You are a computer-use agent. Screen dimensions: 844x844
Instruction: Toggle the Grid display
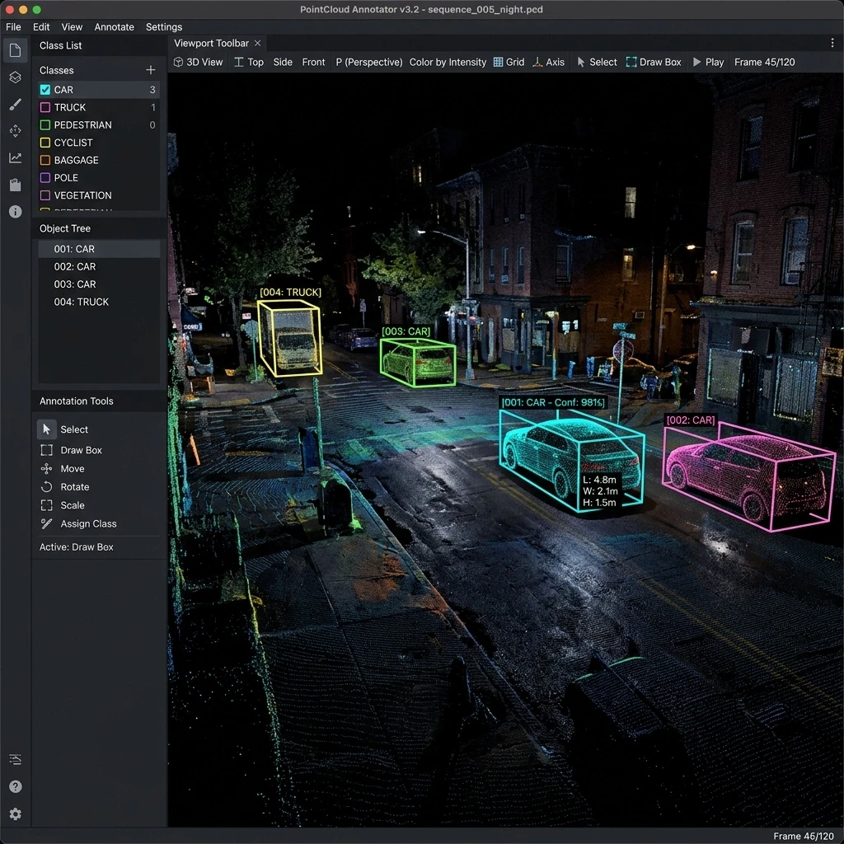pos(509,63)
